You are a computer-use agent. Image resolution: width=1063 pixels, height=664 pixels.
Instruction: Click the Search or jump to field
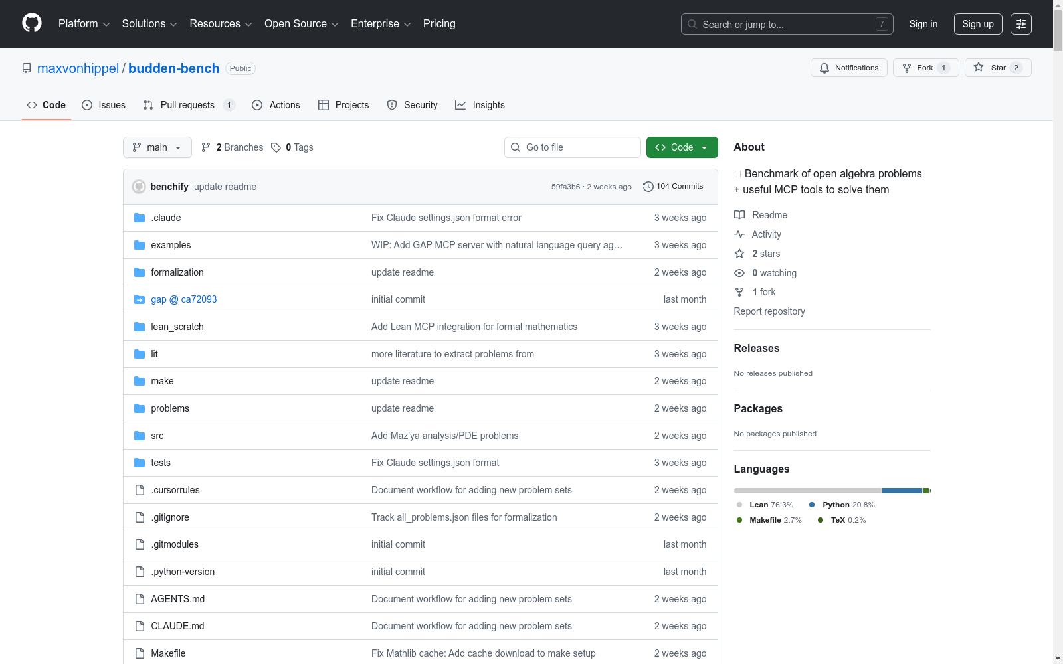coord(787,24)
